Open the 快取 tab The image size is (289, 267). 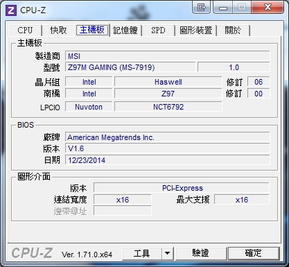click(58, 31)
